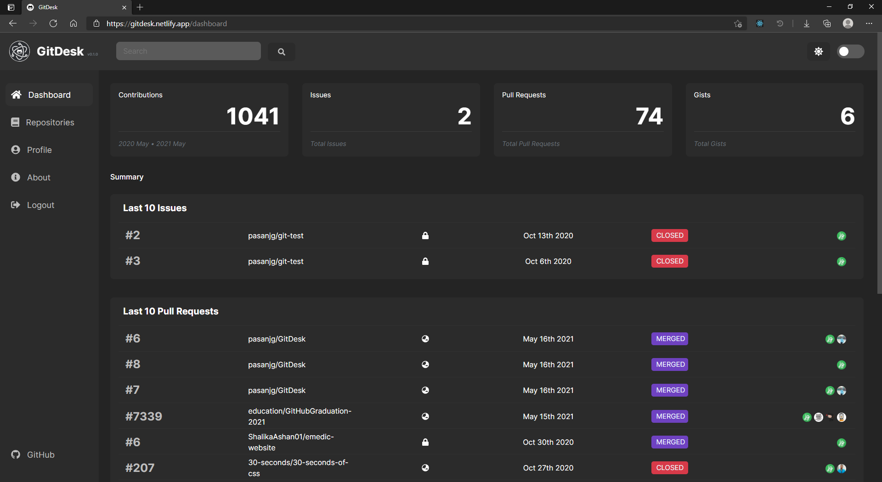Image resolution: width=882 pixels, height=482 pixels.
Task: Click the browser profile avatar icon
Action: (x=848, y=23)
